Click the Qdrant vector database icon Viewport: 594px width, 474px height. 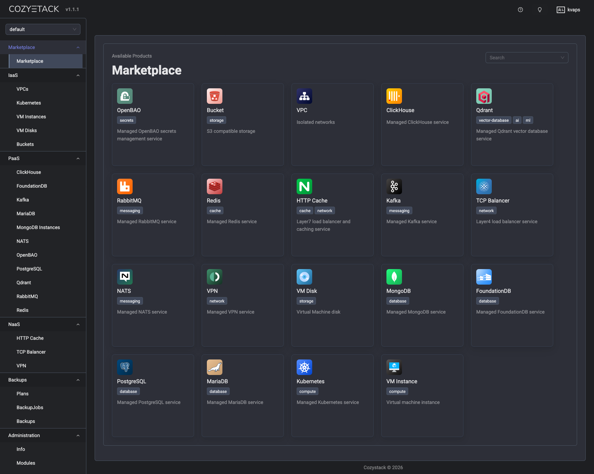484,96
